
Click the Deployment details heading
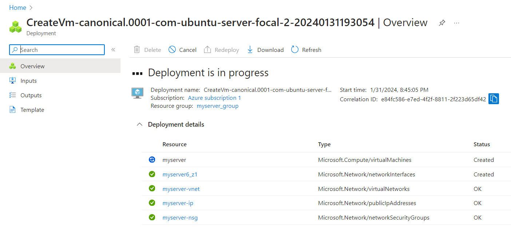(176, 124)
